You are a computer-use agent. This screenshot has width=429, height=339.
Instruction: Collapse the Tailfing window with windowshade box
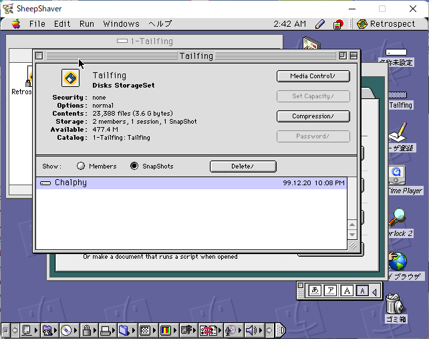coord(353,56)
